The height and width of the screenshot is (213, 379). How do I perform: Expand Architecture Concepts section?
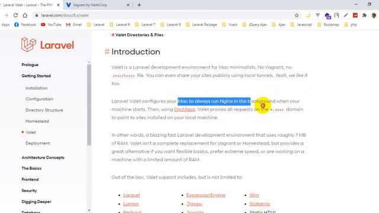[43, 157]
